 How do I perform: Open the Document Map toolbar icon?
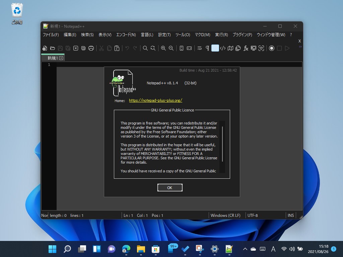coord(230,48)
